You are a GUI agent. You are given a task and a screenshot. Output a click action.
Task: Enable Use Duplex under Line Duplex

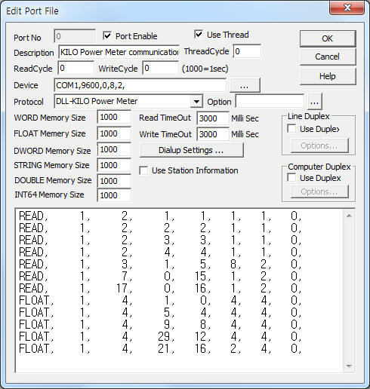[x=291, y=129]
